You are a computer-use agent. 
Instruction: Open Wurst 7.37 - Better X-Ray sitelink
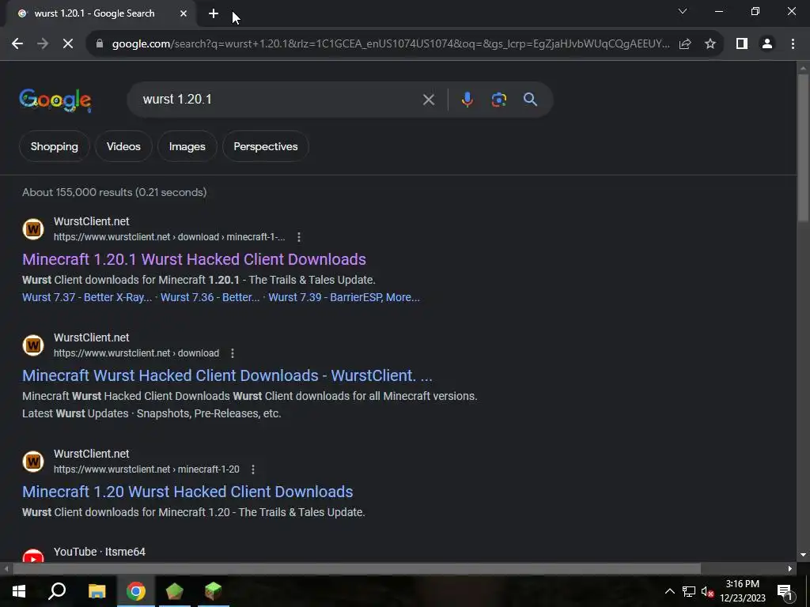pos(87,297)
